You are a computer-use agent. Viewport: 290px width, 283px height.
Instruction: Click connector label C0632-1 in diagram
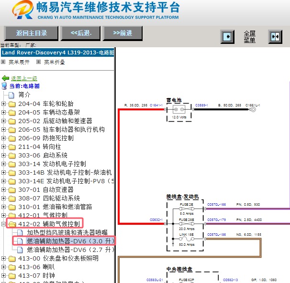pos(156,220)
